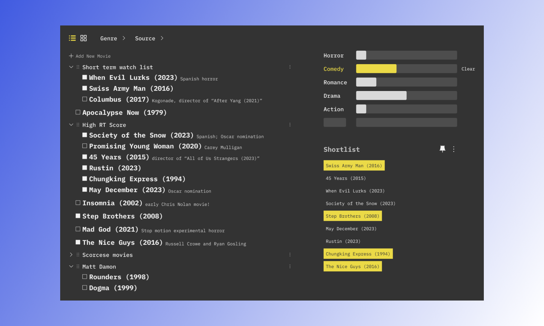
Task: Open options menu for Short term watch list
Action: (290, 67)
